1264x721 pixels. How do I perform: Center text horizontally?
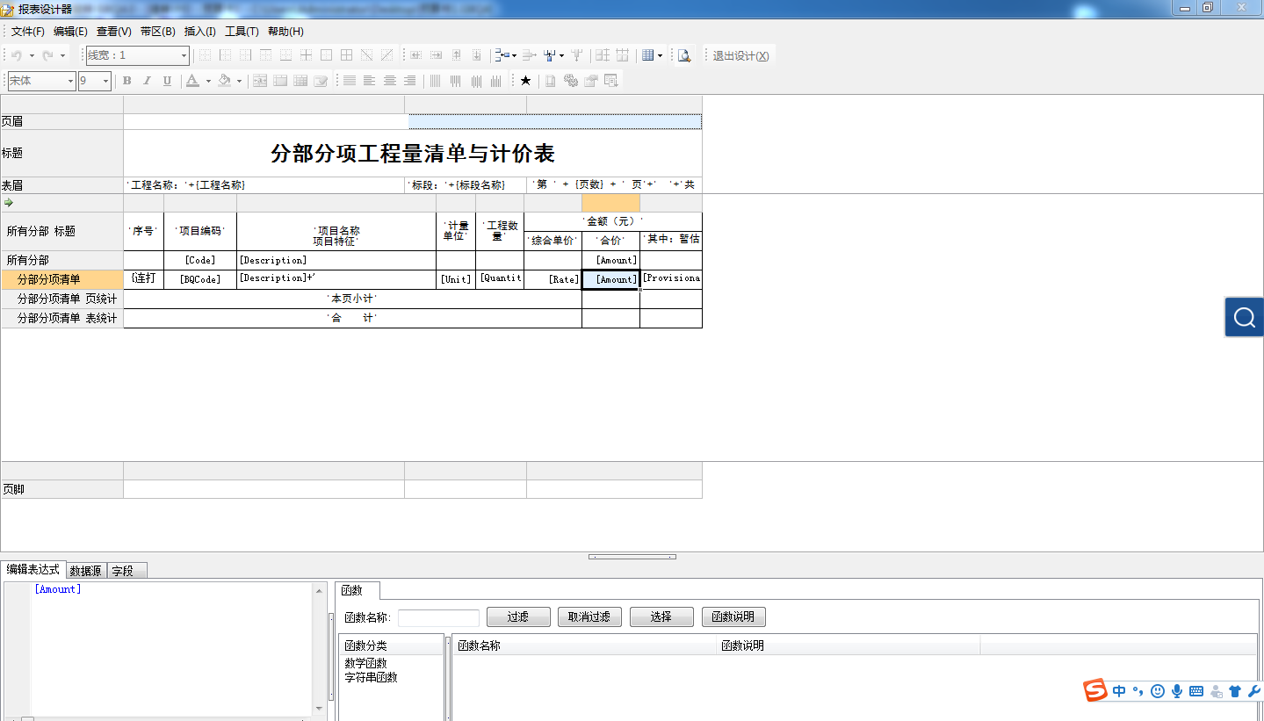point(389,81)
